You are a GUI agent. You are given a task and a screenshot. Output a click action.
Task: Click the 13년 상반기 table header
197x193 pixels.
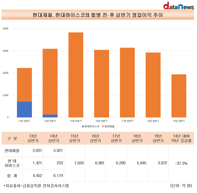33,138
